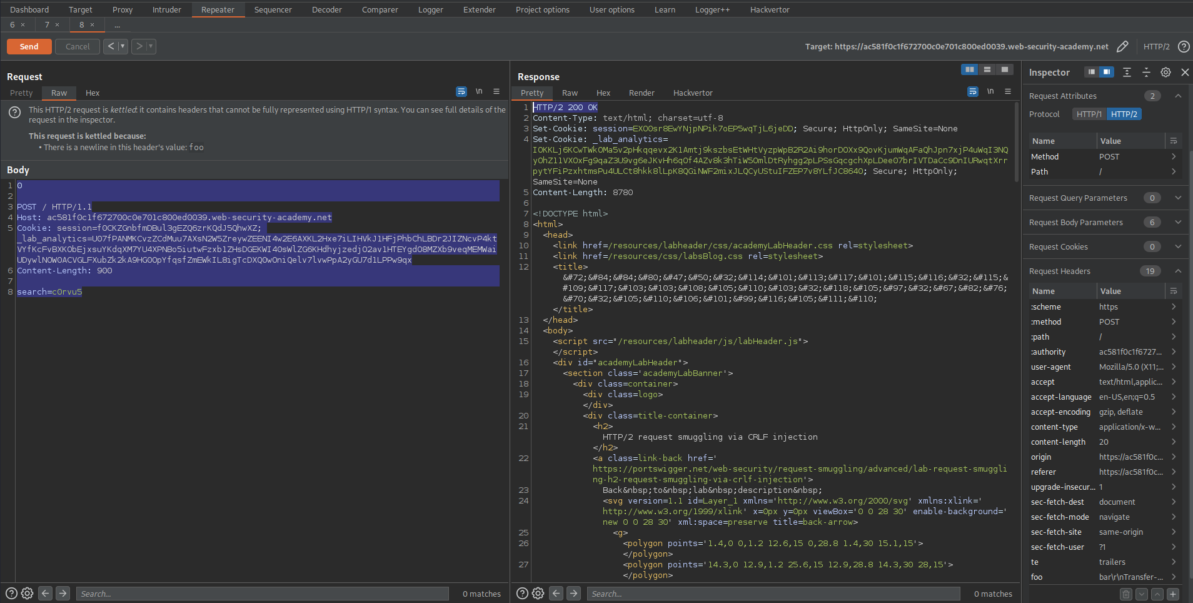Screen dimensions: 1193x603
Task: Edit the target URL with the pencil icon
Action: pyautogui.click(x=1122, y=46)
